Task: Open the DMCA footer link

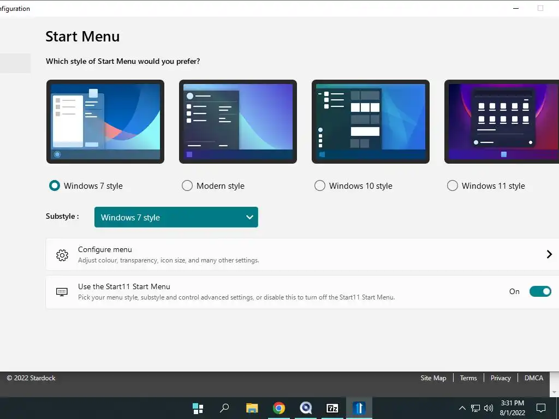Action: click(534, 378)
